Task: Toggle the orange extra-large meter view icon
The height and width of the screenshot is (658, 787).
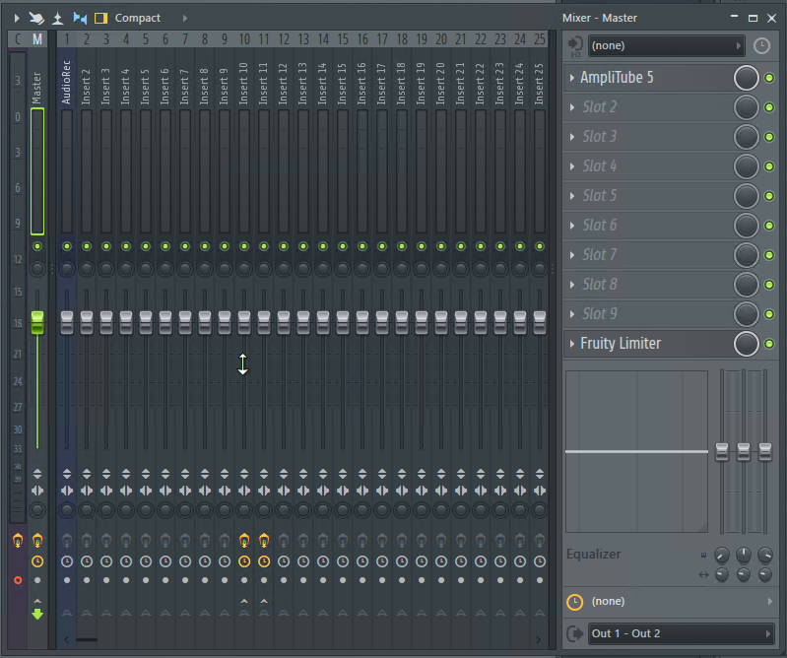Action: [x=100, y=18]
